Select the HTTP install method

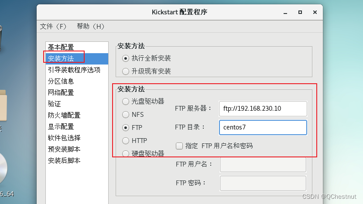click(x=126, y=141)
